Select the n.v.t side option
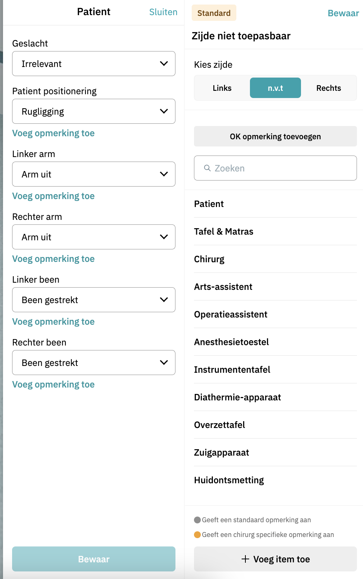This screenshot has height=579, width=363. 275,88
